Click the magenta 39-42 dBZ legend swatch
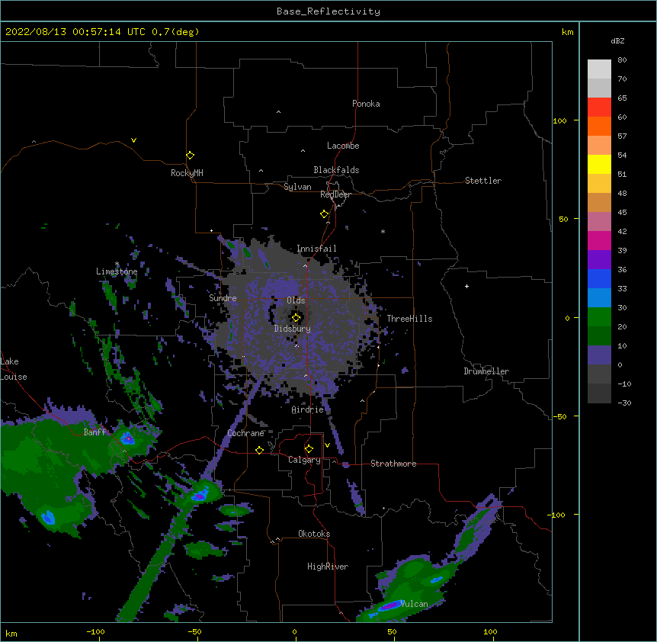Image resolution: width=657 pixels, height=642 pixels. 599,240
